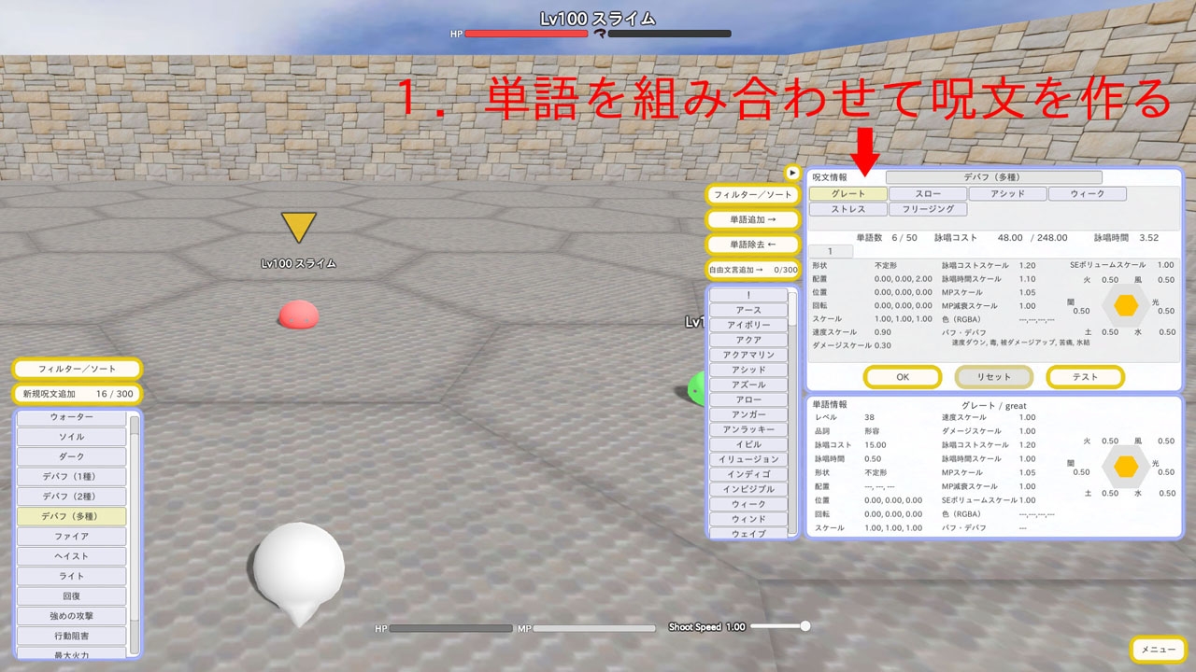Click 単語追加 → button
This screenshot has width=1196, height=672.
click(x=753, y=219)
